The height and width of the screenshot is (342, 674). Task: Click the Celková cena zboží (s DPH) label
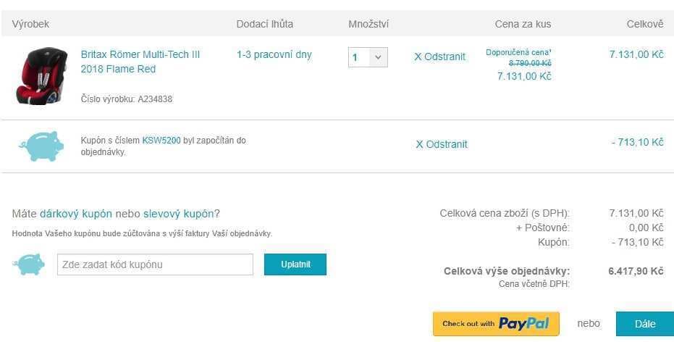505,213
